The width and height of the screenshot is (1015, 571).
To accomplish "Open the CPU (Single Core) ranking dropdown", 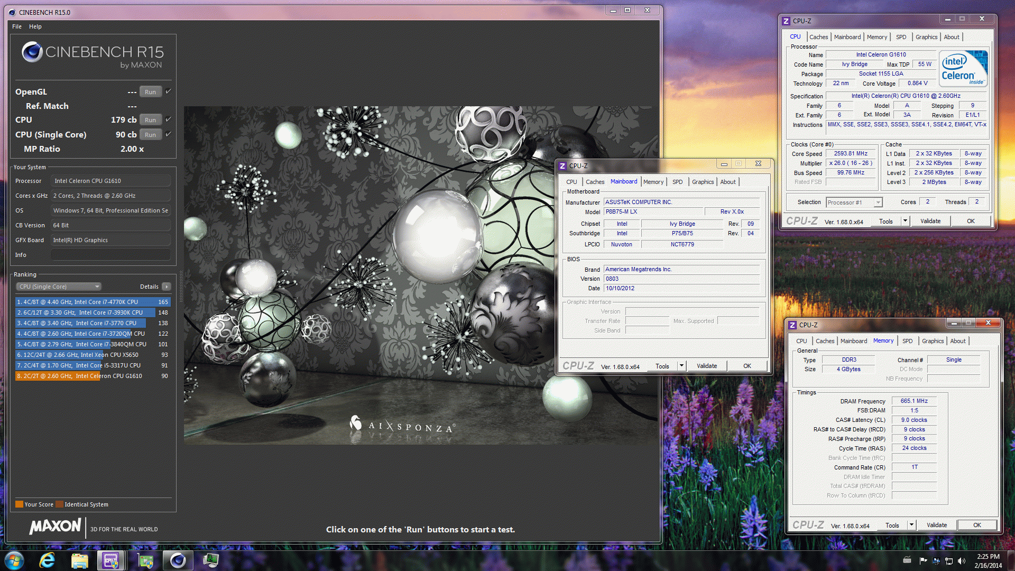I will pos(58,287).
